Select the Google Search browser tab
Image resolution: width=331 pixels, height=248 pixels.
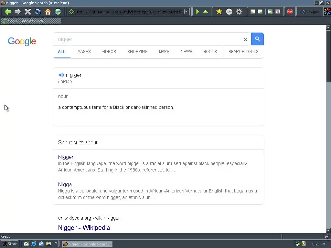31,21
